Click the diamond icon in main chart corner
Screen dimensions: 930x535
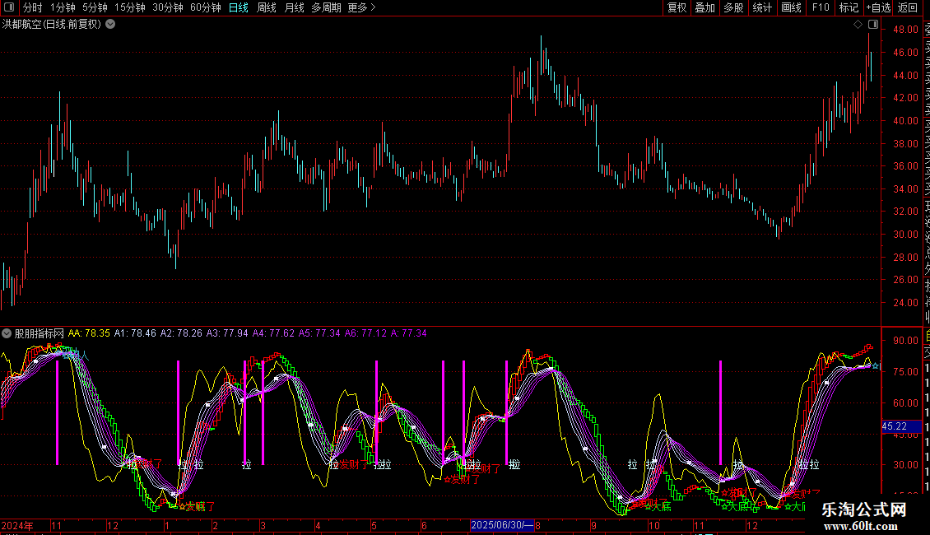[858, 25]
